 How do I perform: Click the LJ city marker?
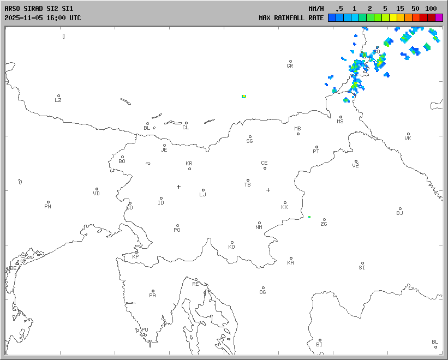[x=203, y=190]
